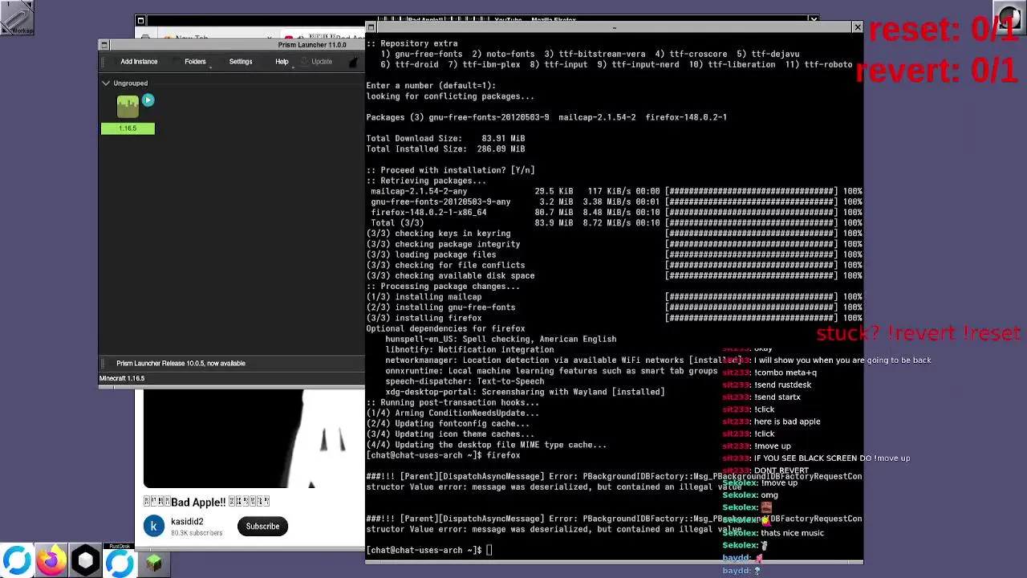Open the RustDesk taskbar icon labeled RustDesk
Viewport: 1027px width, 578px height.
coord(120,561)
